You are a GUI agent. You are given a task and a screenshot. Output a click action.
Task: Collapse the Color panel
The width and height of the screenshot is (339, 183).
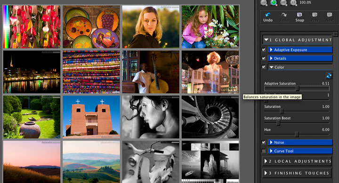(300, 67)
